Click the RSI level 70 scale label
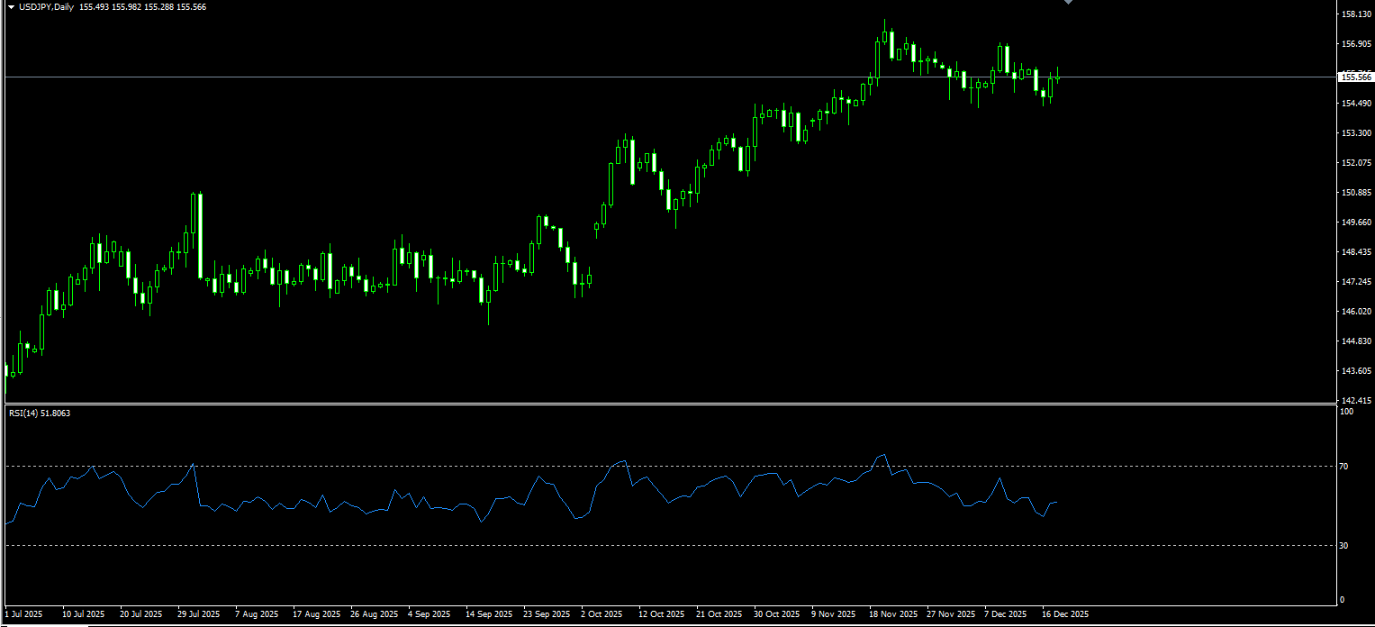The width and height of the screenshot is (1375, 627). (x=1343, y=467)
